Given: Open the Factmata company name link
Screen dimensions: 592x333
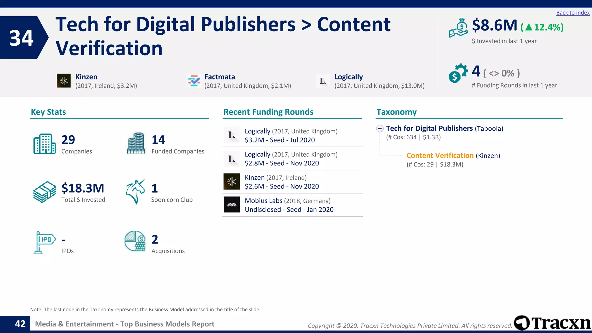Looking at the screenshot, I should click(219, 77).
